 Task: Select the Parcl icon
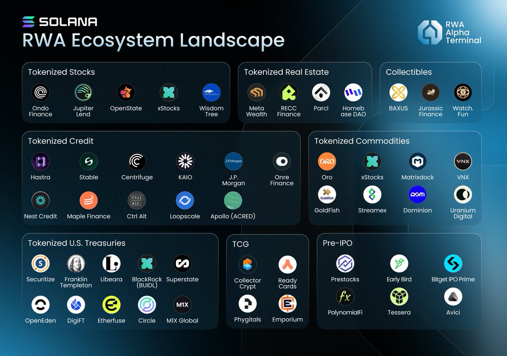pyautogui.click(x=321, y=92)
